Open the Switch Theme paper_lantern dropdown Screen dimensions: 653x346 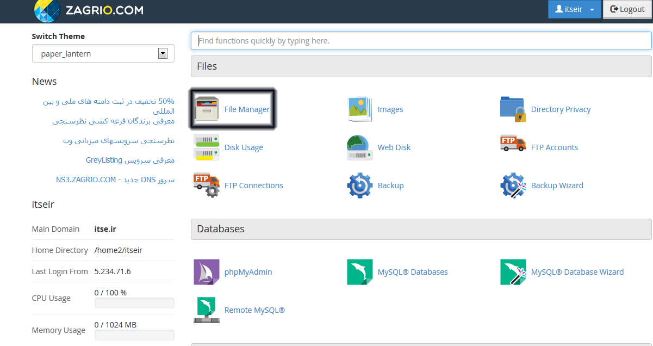(103, 53)
